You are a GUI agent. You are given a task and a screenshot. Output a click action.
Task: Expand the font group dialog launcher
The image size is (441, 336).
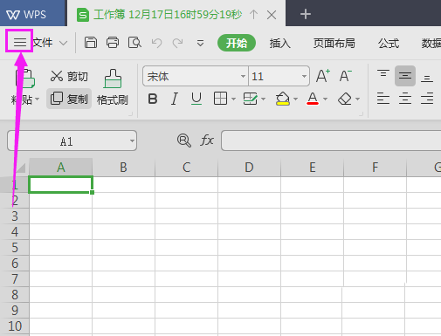(362, 114)
